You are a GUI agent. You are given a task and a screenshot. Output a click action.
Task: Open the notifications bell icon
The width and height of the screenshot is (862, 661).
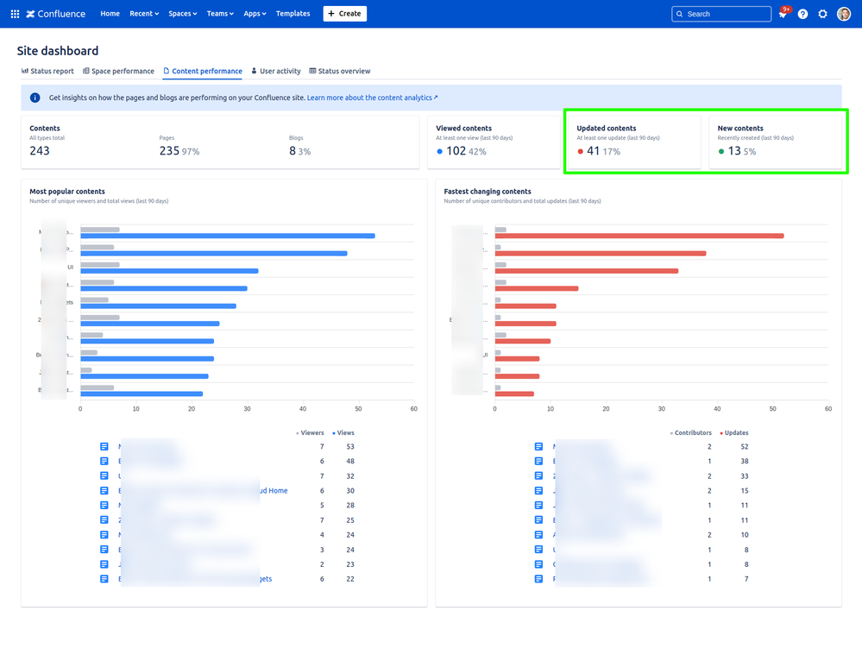click(783, 14)
